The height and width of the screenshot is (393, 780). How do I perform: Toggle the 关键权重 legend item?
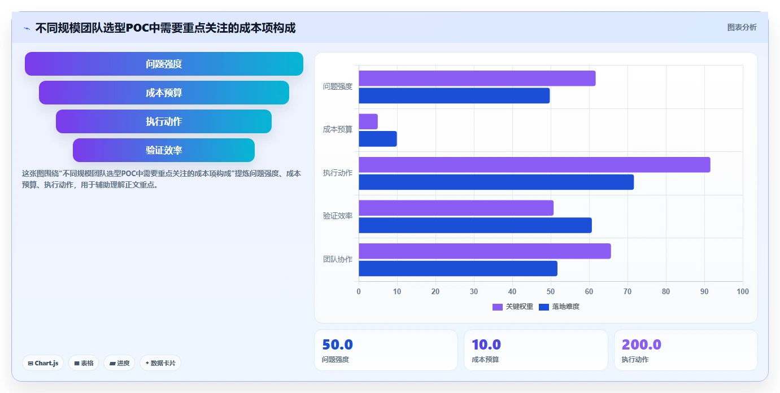(x=513, y=307)
